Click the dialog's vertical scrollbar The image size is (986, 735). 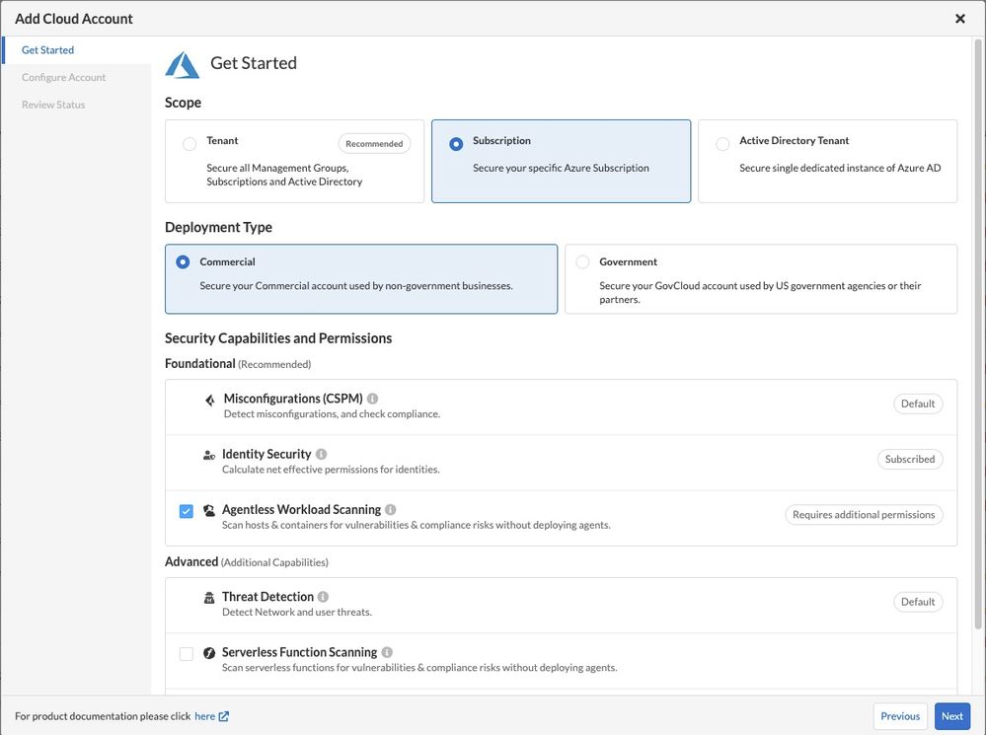[978, 335]
